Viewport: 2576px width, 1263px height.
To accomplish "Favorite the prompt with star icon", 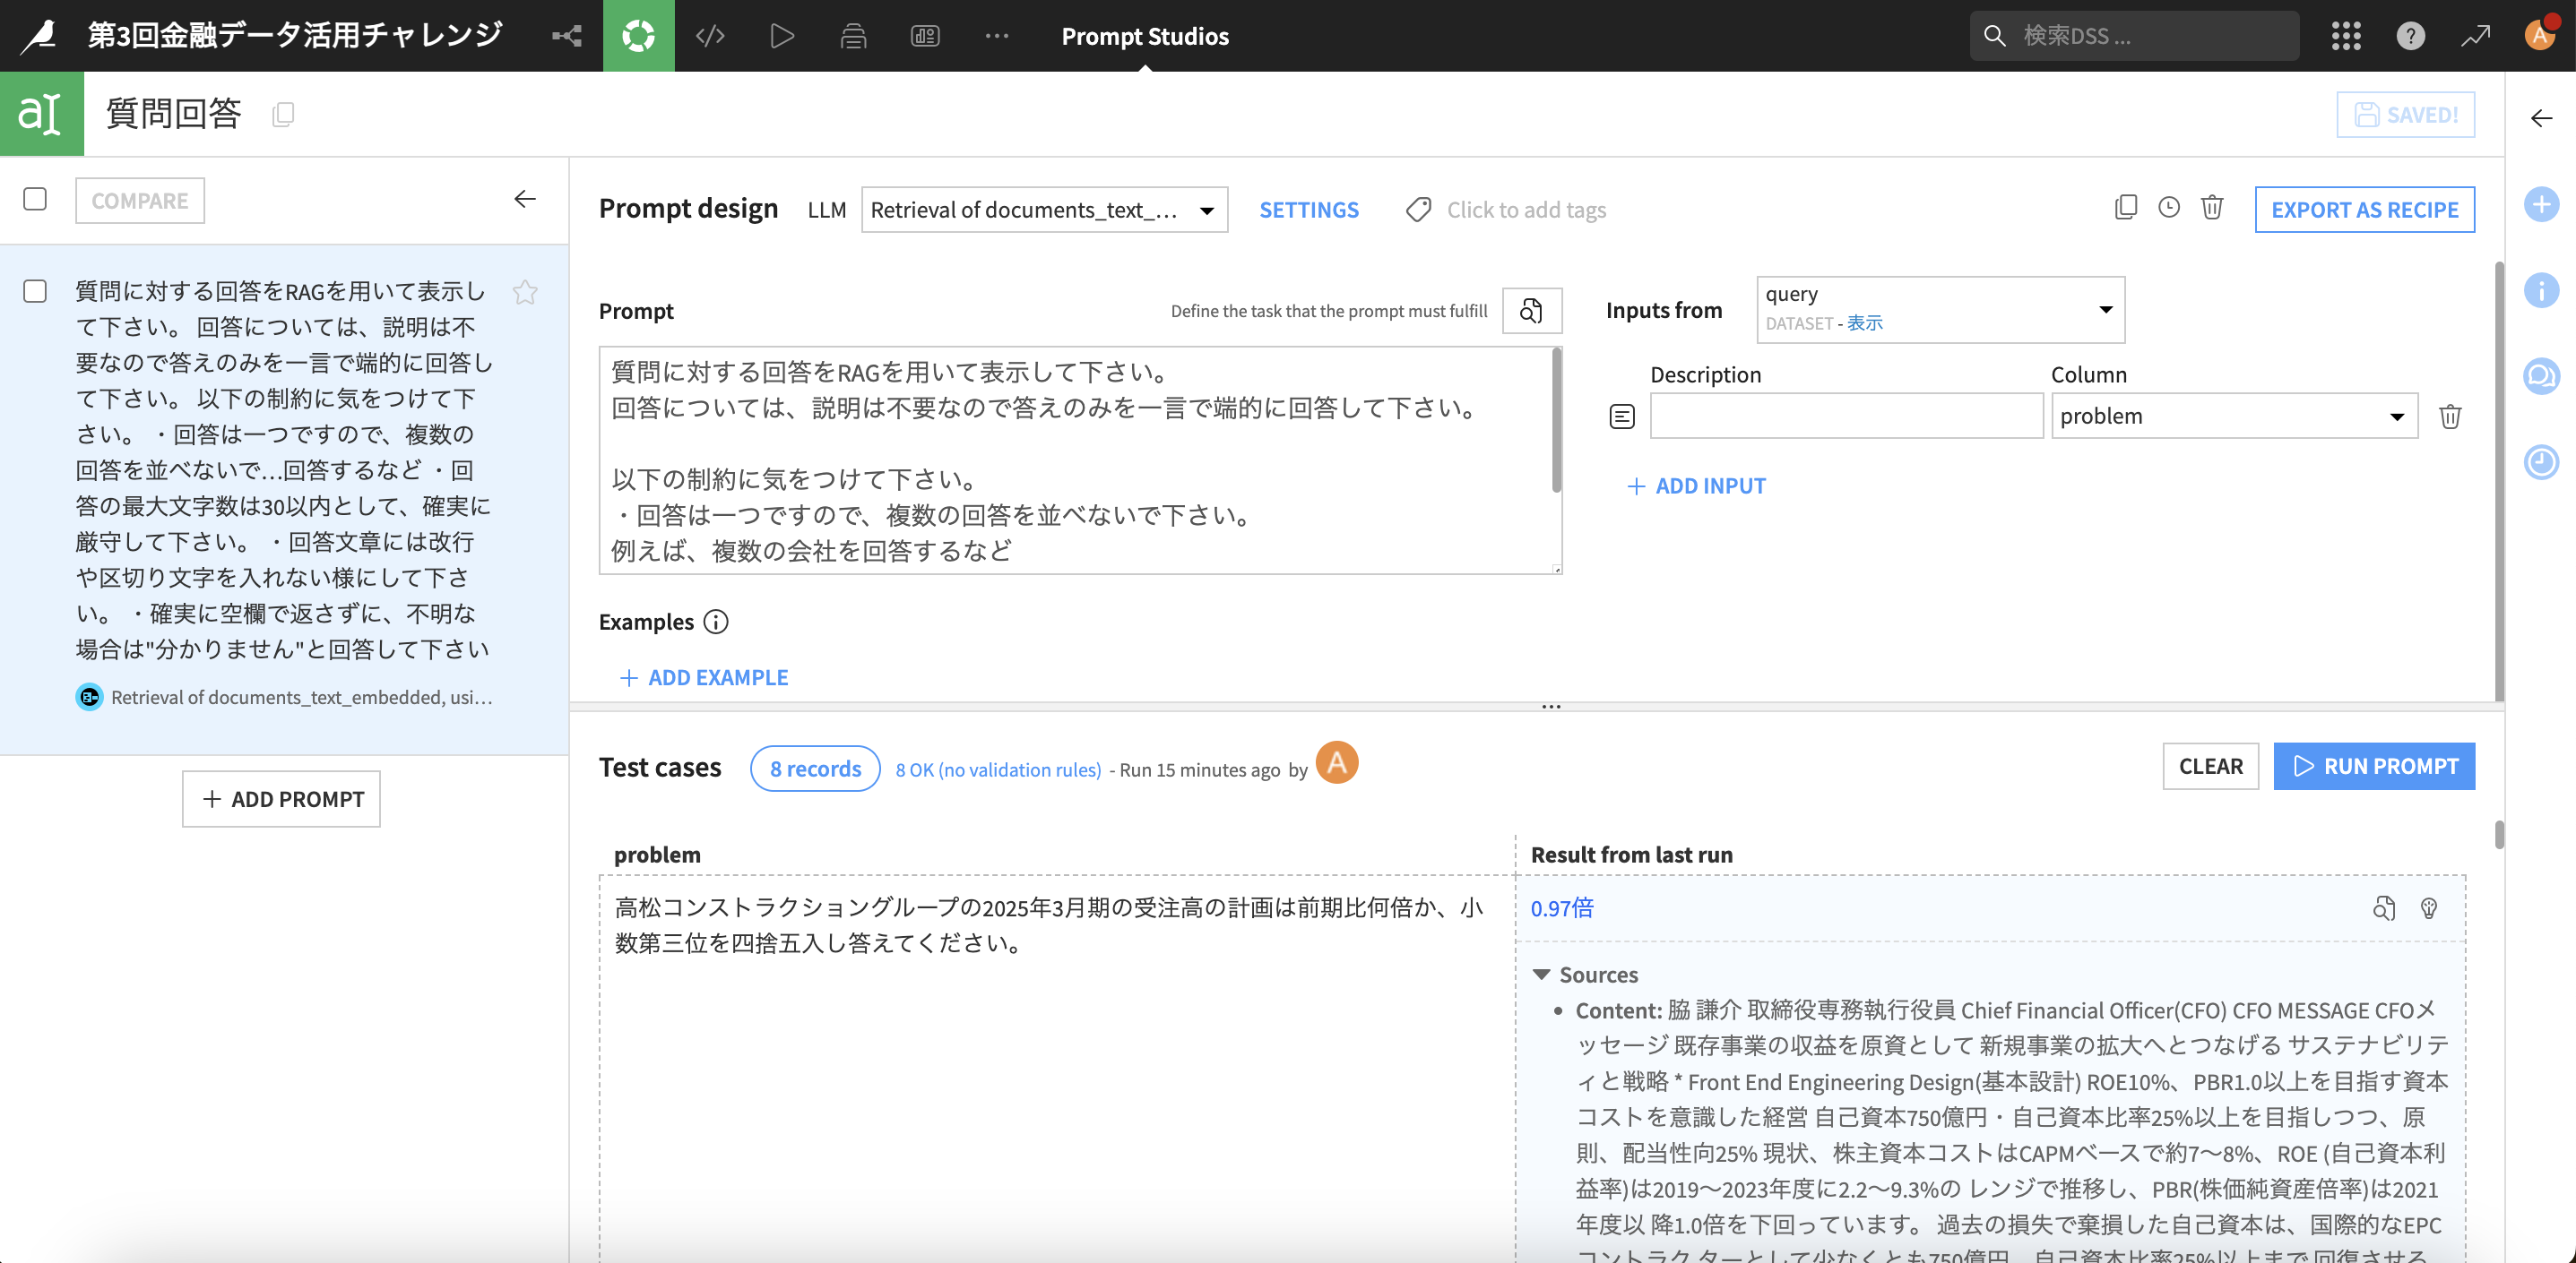I will [525, 292].
